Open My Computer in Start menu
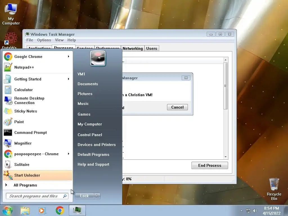 [90, 124]
